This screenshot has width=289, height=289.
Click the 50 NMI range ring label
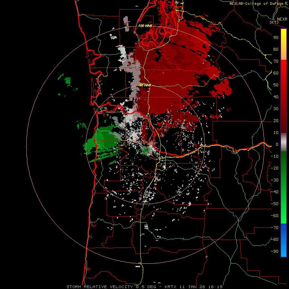coord(145,85)
